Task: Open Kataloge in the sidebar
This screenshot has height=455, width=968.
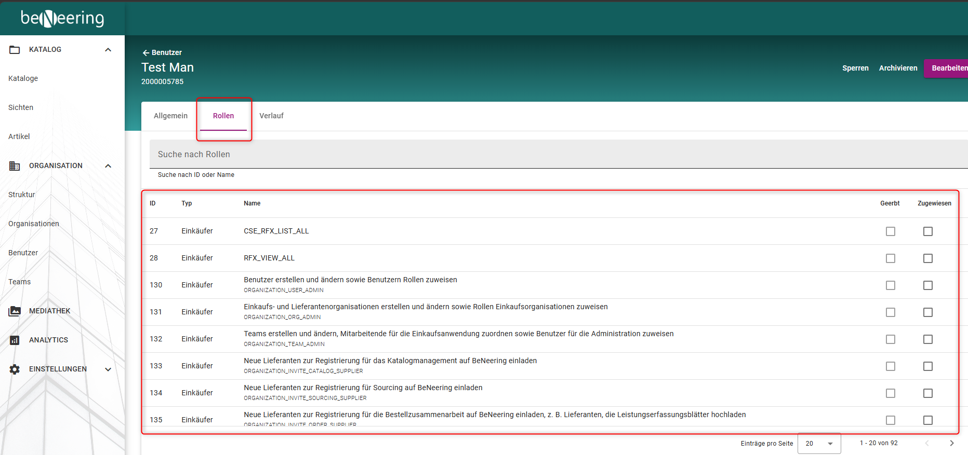Action: click(23, 78)
